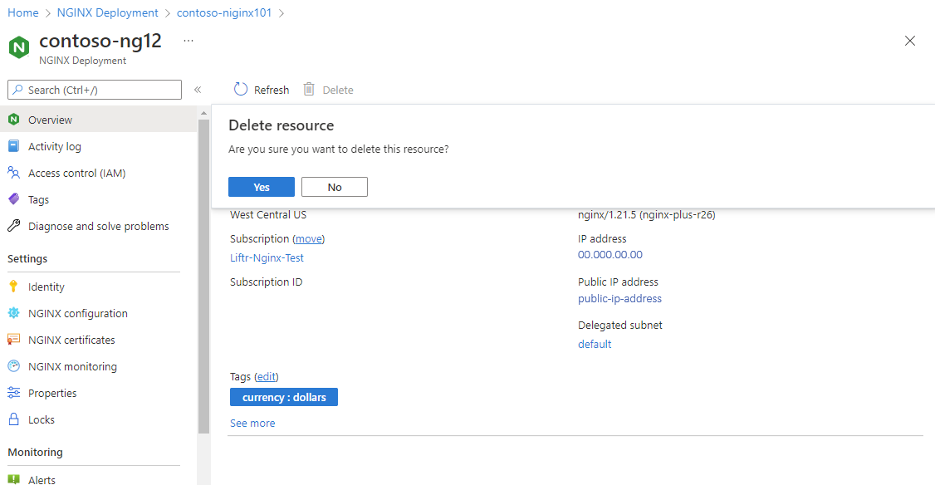Click the Diagnose wrench icon

(x=14, y=226)
